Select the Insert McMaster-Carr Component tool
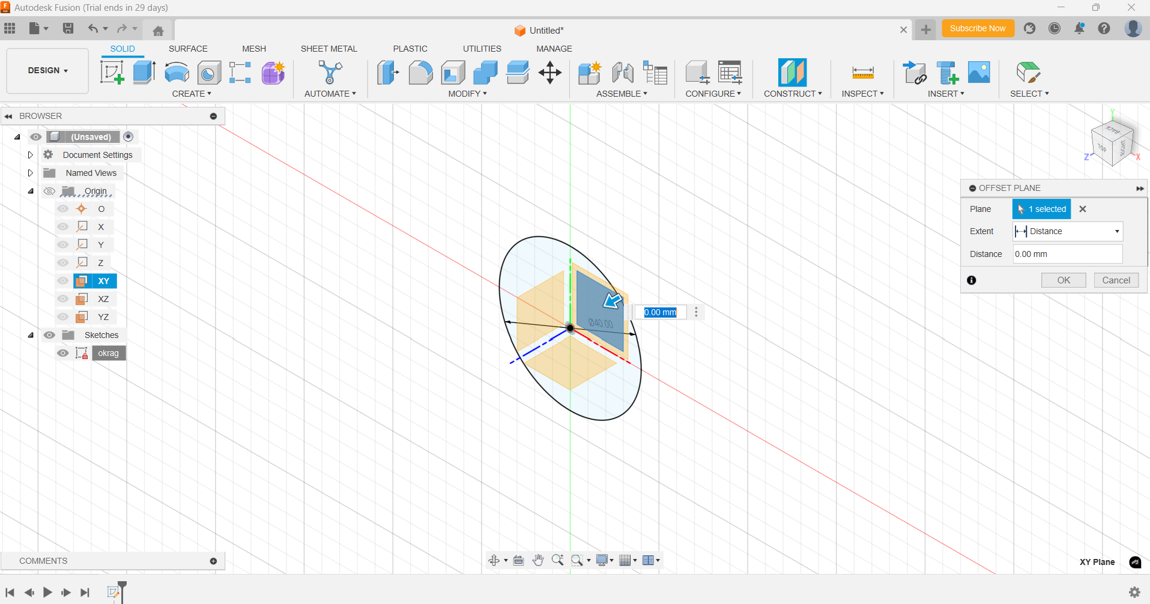This screenshot has height=604, width=1150. pyautogui.click(x=948, y=73)
